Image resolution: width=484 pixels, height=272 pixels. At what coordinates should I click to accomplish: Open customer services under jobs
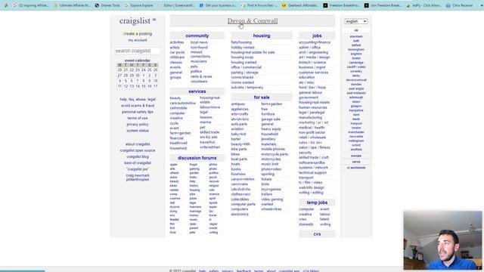click(314, 73)
